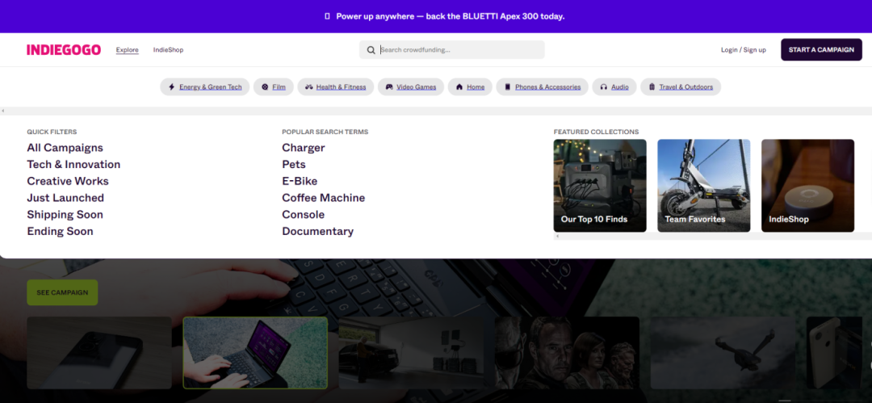Image resolution: width=872 pixels, height=403 pixels.
Task: Focus the Search crowdfunding input field
Action: (x=459, y=50)
